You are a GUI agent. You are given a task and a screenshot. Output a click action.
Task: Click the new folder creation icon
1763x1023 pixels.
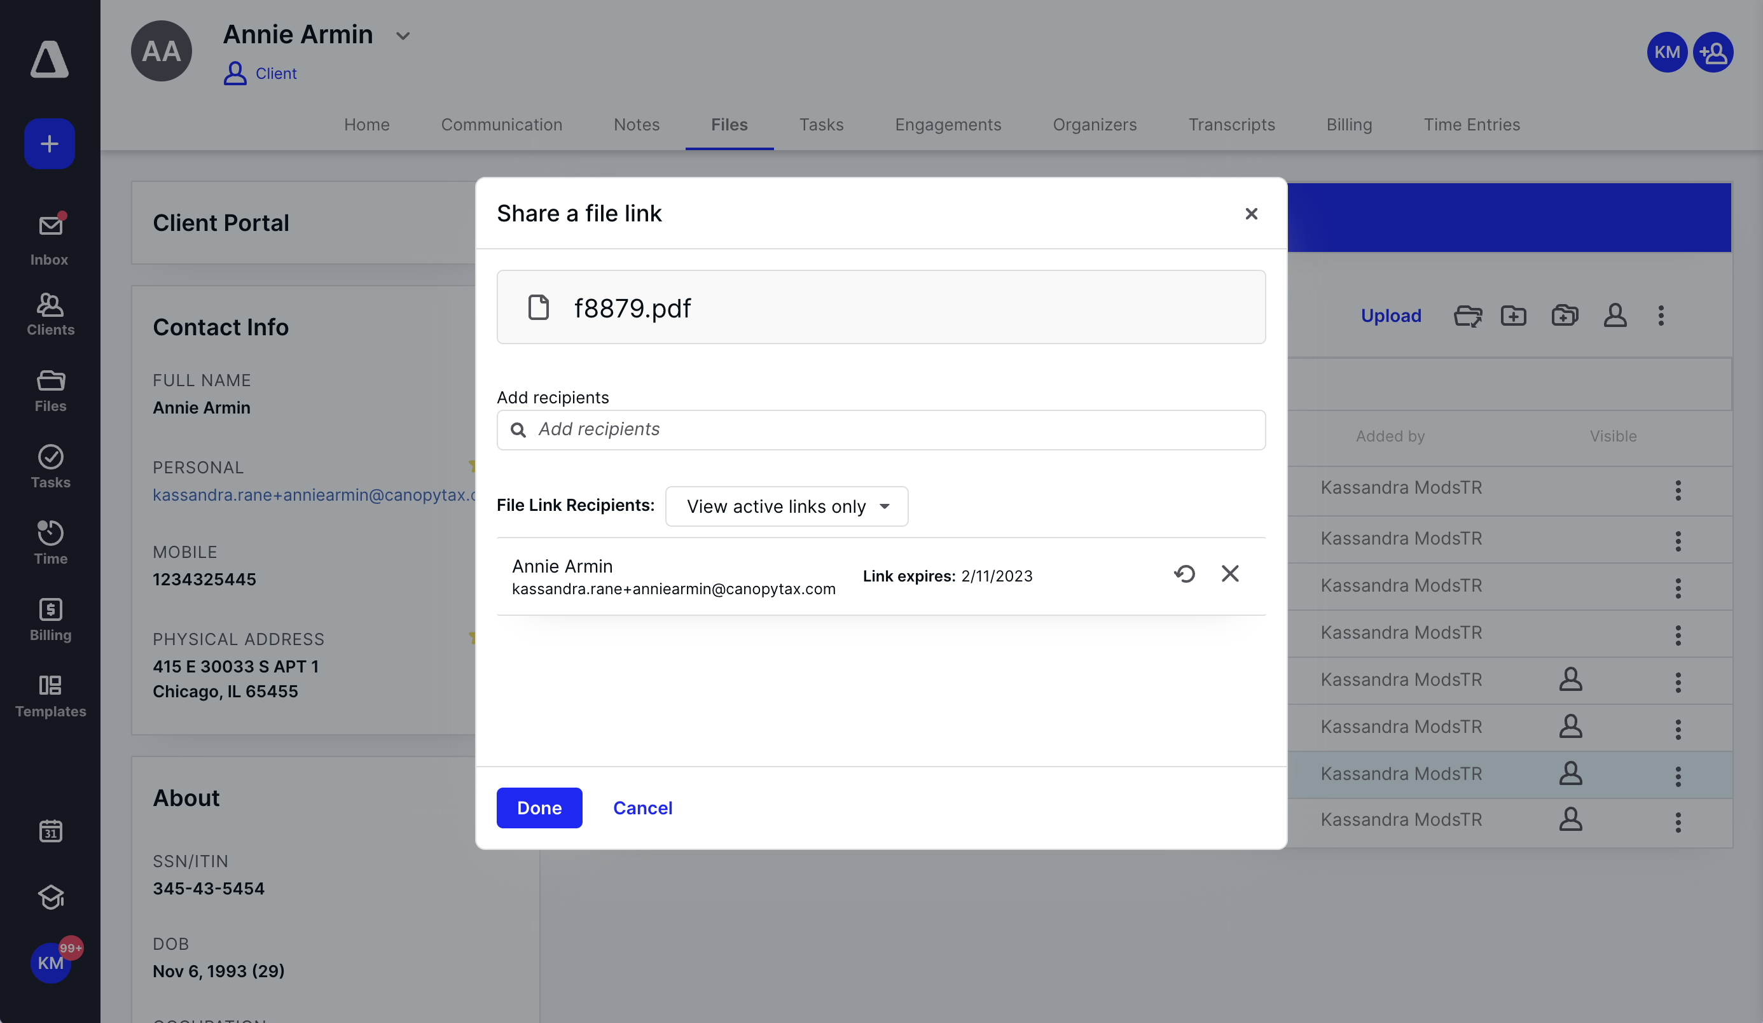tap(1516, 316)
